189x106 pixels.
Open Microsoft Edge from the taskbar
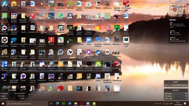(x=57, y=103)
